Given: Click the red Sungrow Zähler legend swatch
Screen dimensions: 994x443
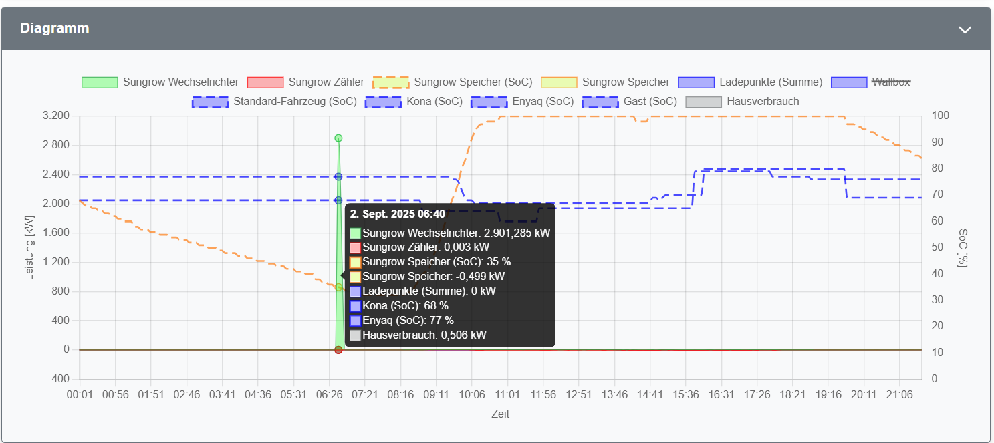Looking at the screenshot, I should click(x=265, y=82).
